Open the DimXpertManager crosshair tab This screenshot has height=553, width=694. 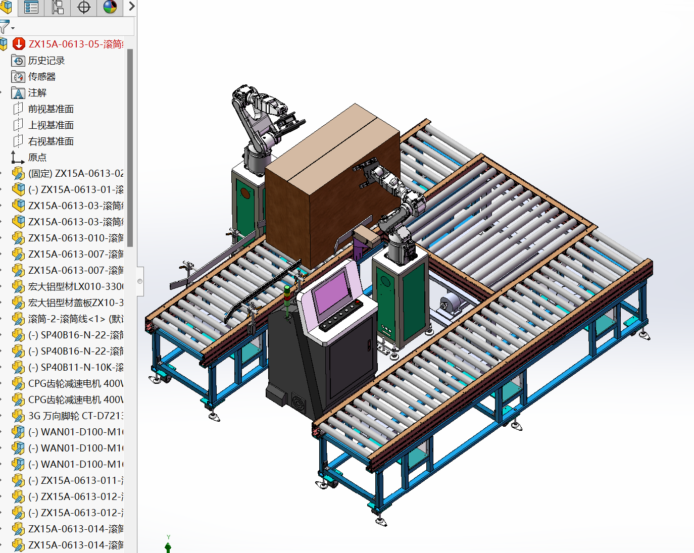point(84,7)
